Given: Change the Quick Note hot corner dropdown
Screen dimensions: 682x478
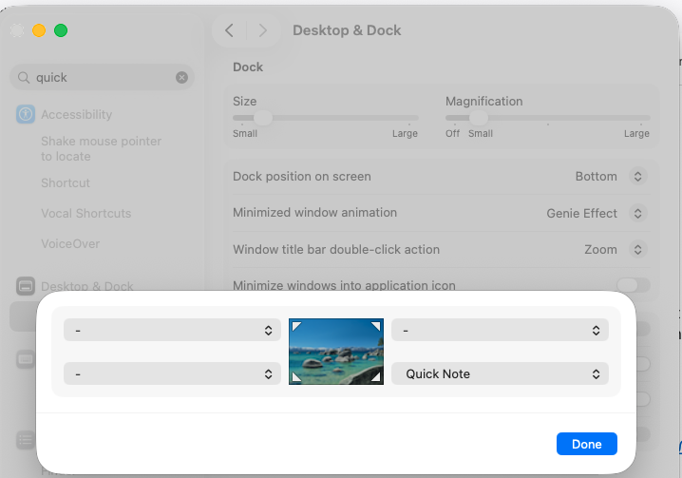Looking at the screenshot, I should (500, 373).
